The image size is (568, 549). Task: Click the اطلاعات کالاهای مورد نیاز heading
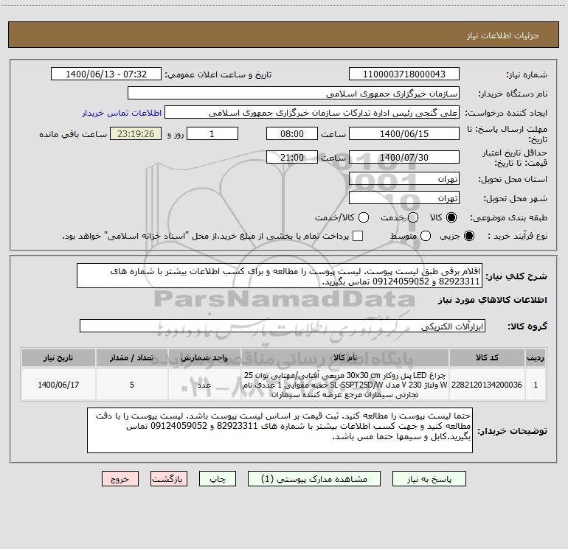coord(492,300)
